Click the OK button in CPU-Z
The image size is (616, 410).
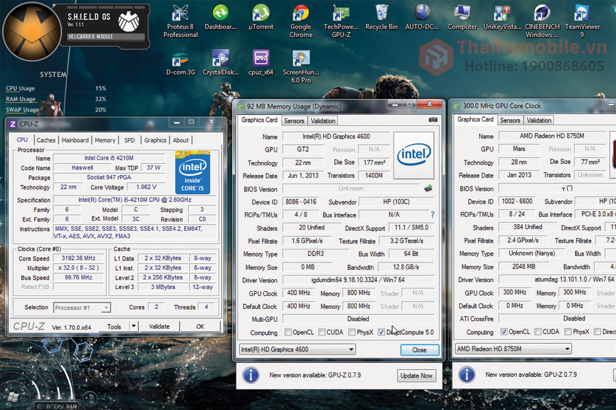(x=200, y=327)
